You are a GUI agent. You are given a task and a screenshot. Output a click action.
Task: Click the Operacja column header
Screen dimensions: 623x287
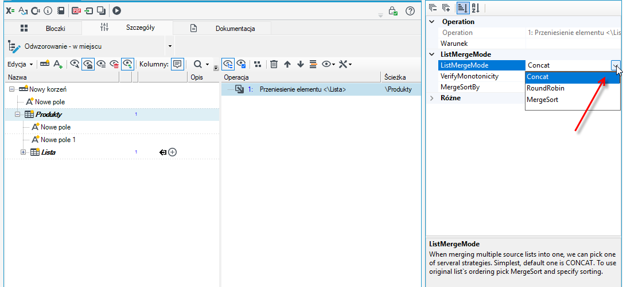tap(301, 77)
